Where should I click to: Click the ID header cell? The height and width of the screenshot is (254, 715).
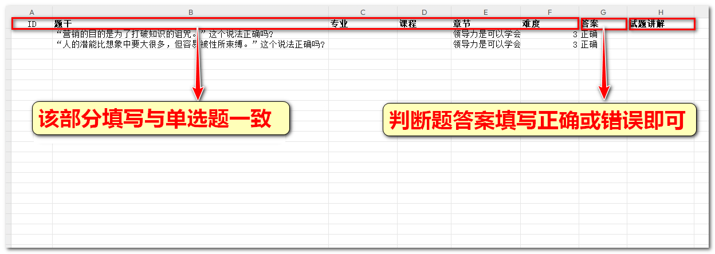coord(32,24)
